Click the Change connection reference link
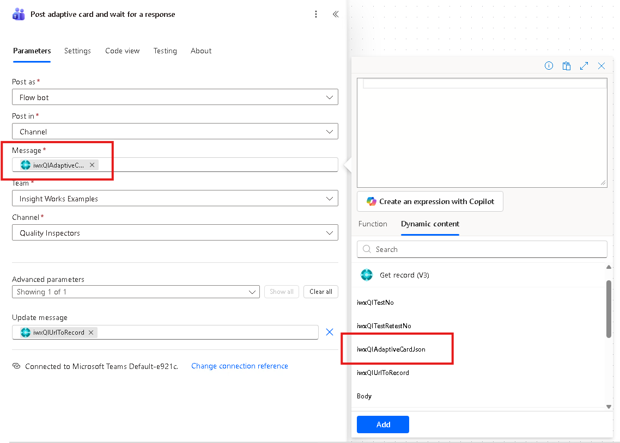This screenshot has height=443, width=620. pos(239,366)
